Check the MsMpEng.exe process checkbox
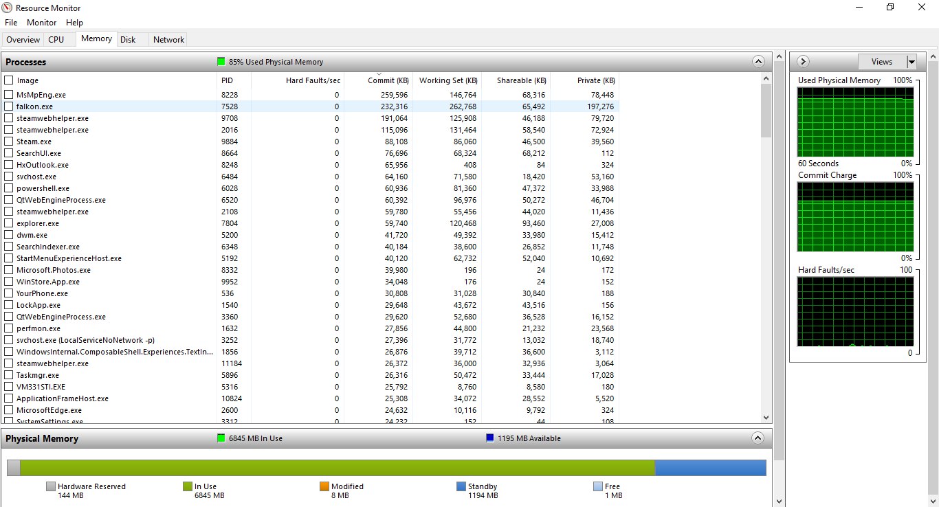Image resolution: width=939 pixels, height=507 pixels. (9, 95)
